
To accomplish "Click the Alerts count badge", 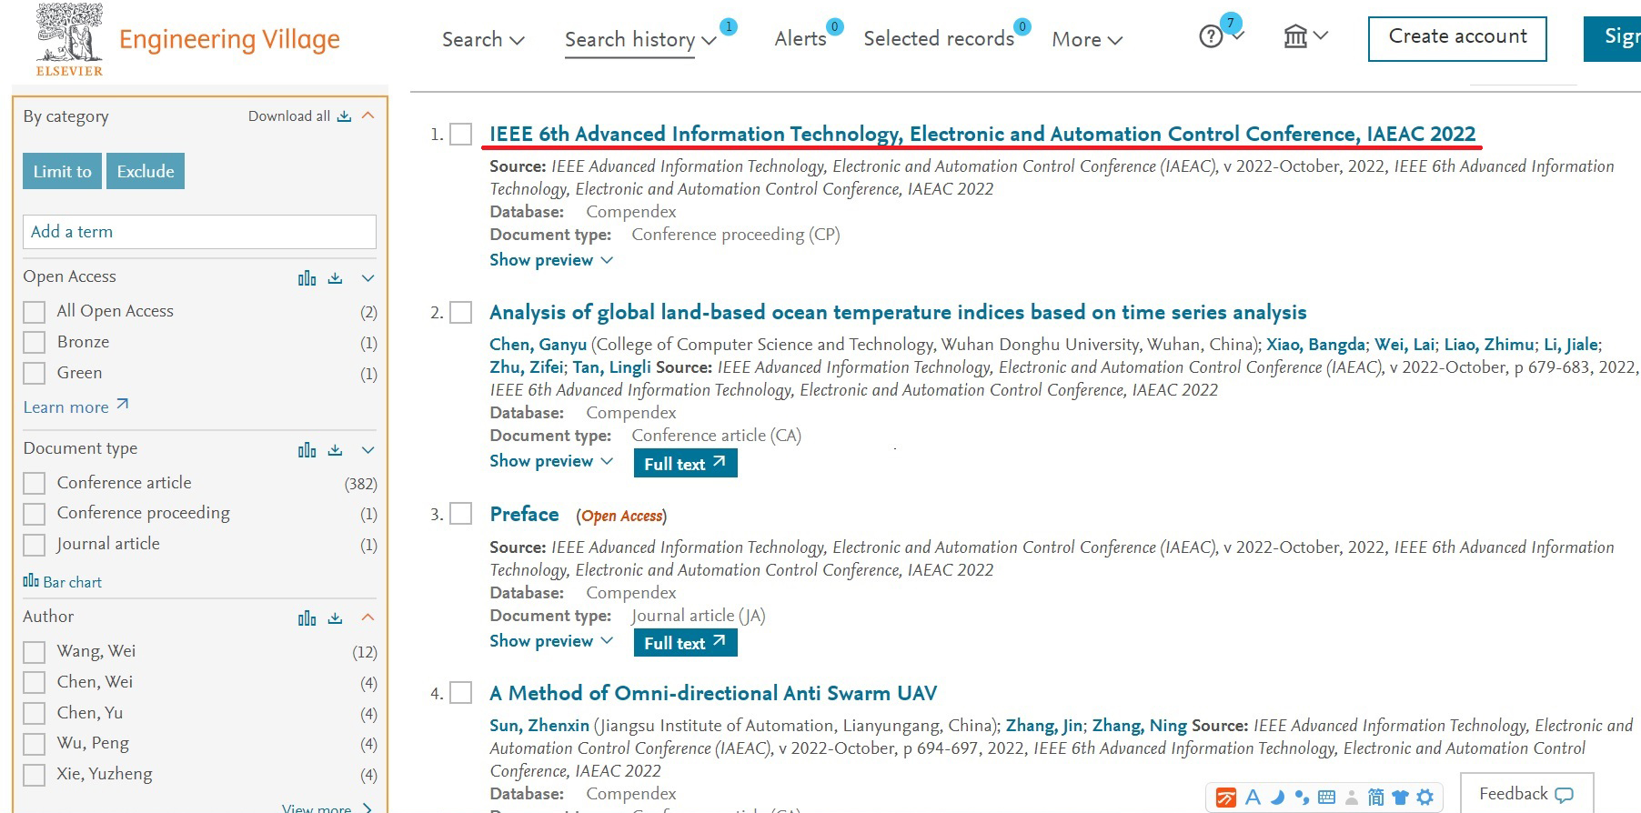I will coord(834,27).
